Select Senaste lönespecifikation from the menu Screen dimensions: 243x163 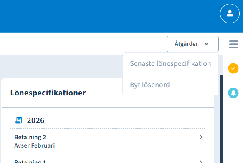coord(170,63)
